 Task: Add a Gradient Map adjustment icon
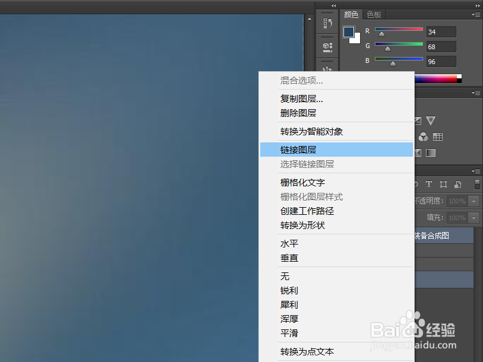(431, 153)
